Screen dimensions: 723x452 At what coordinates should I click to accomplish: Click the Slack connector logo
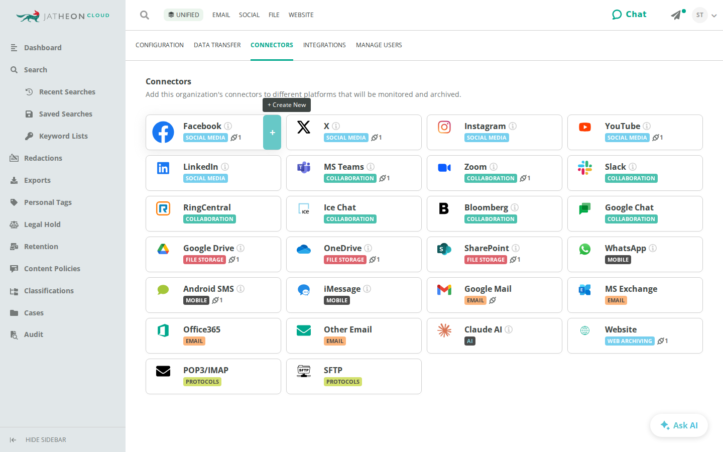click(585, 168)
